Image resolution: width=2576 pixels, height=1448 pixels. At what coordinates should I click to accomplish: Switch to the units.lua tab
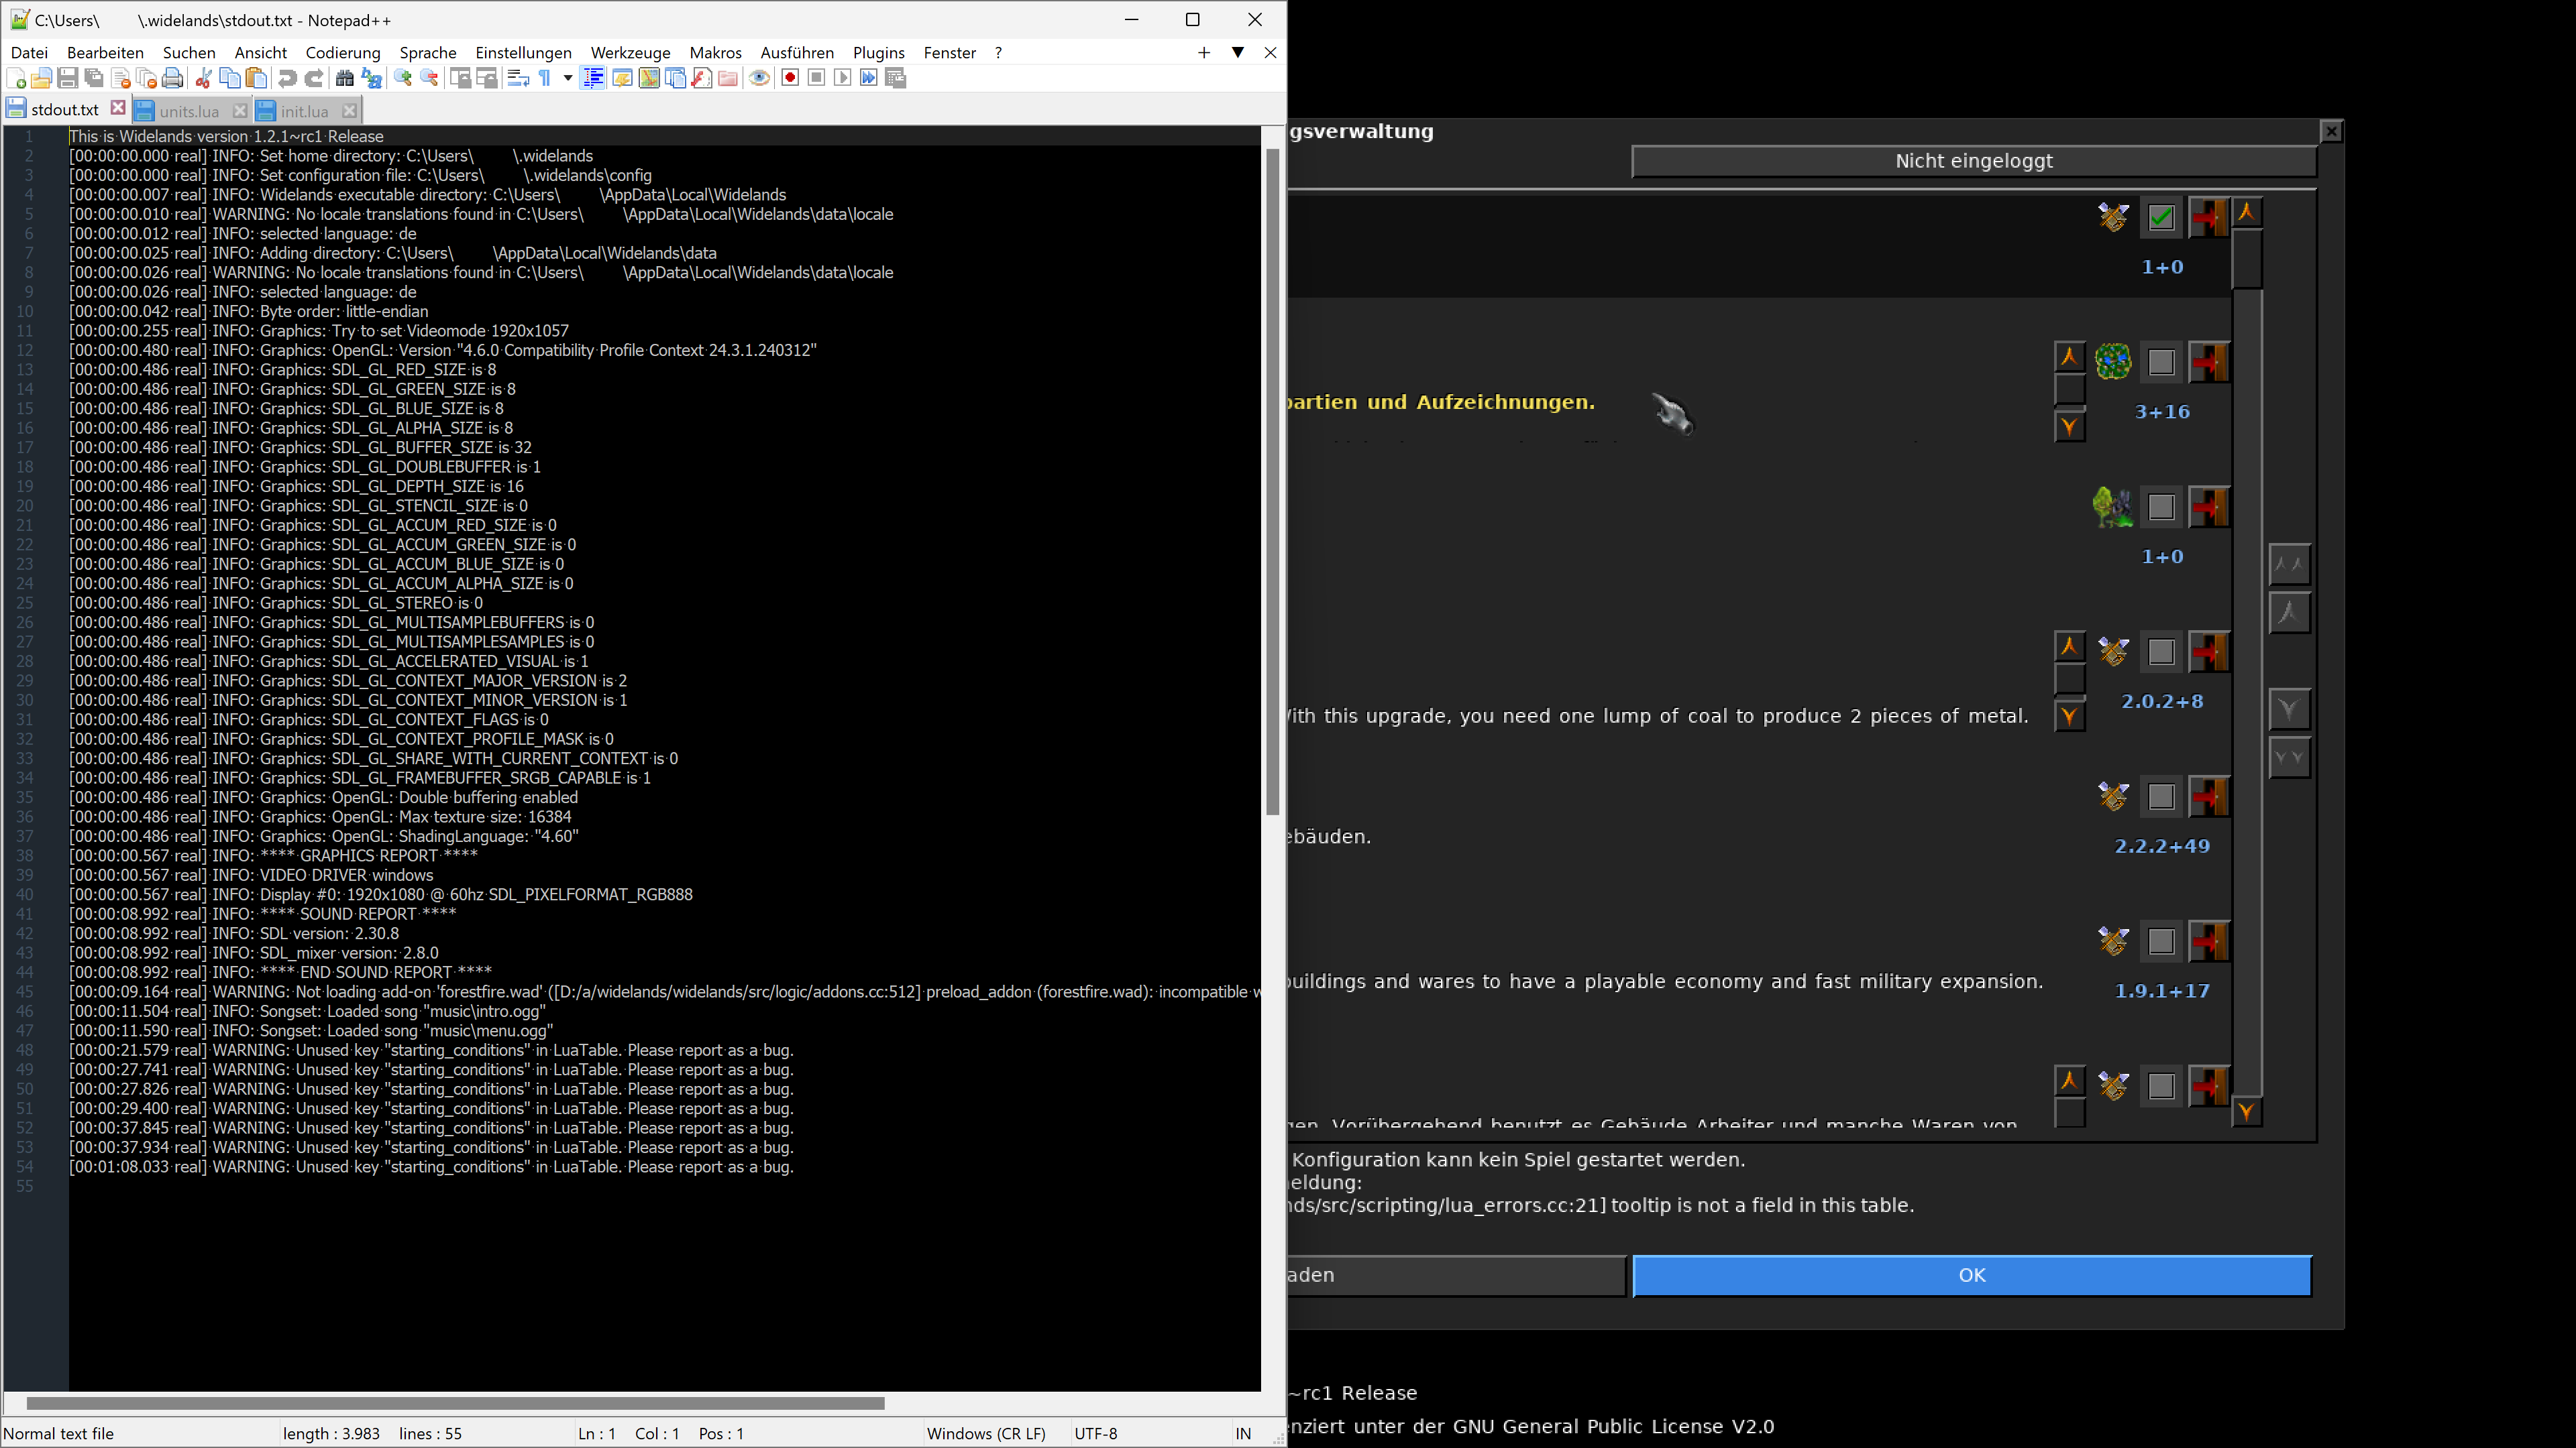point(189,111)
